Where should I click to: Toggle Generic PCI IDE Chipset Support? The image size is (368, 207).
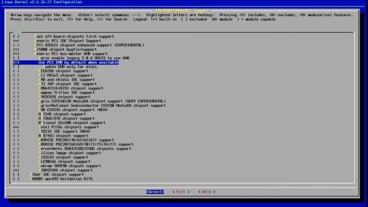coord(57,41)
